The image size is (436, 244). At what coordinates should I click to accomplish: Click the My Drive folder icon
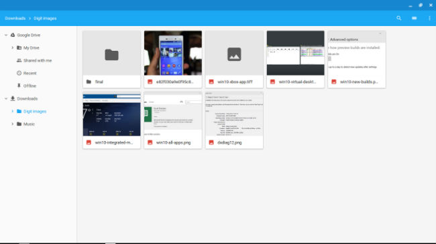click(x=19, y=47)
